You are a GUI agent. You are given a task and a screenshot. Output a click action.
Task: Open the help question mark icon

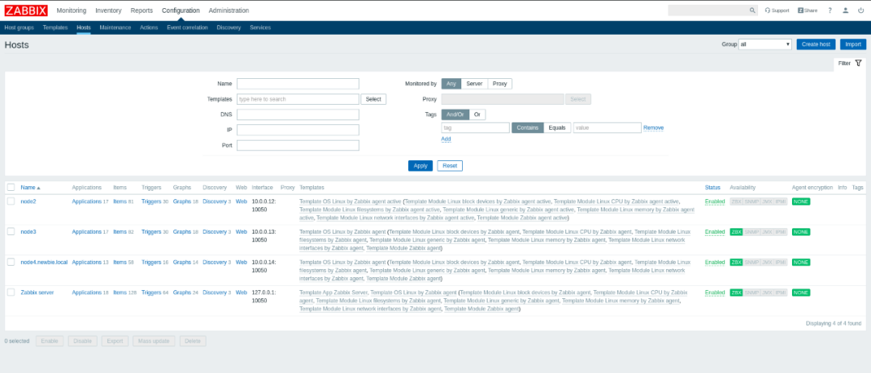[x=831, y=10]
